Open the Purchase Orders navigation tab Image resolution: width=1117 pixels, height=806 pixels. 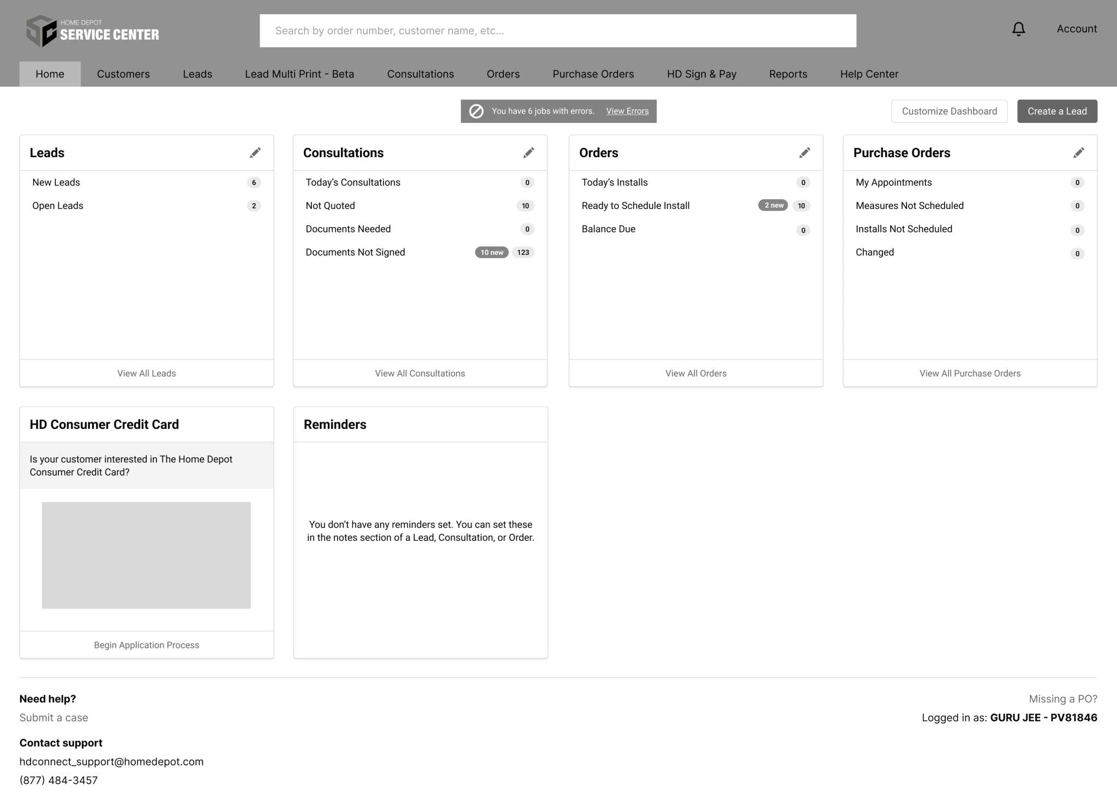click(x=593, y=74)
